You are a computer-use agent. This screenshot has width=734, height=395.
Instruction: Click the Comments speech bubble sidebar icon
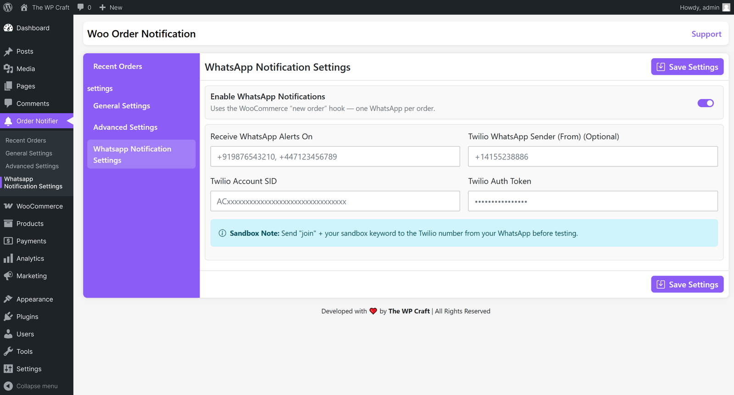(8, 104)
